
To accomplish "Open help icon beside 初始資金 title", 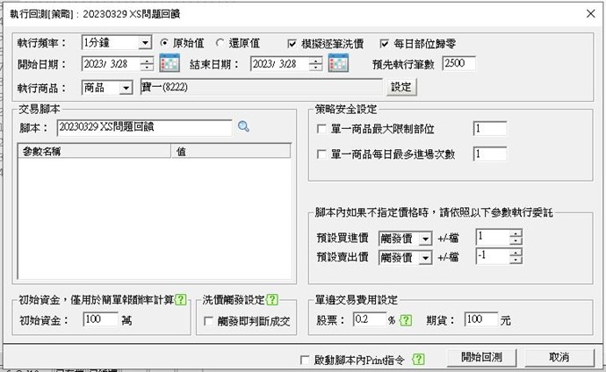I will tap(181, 299).
